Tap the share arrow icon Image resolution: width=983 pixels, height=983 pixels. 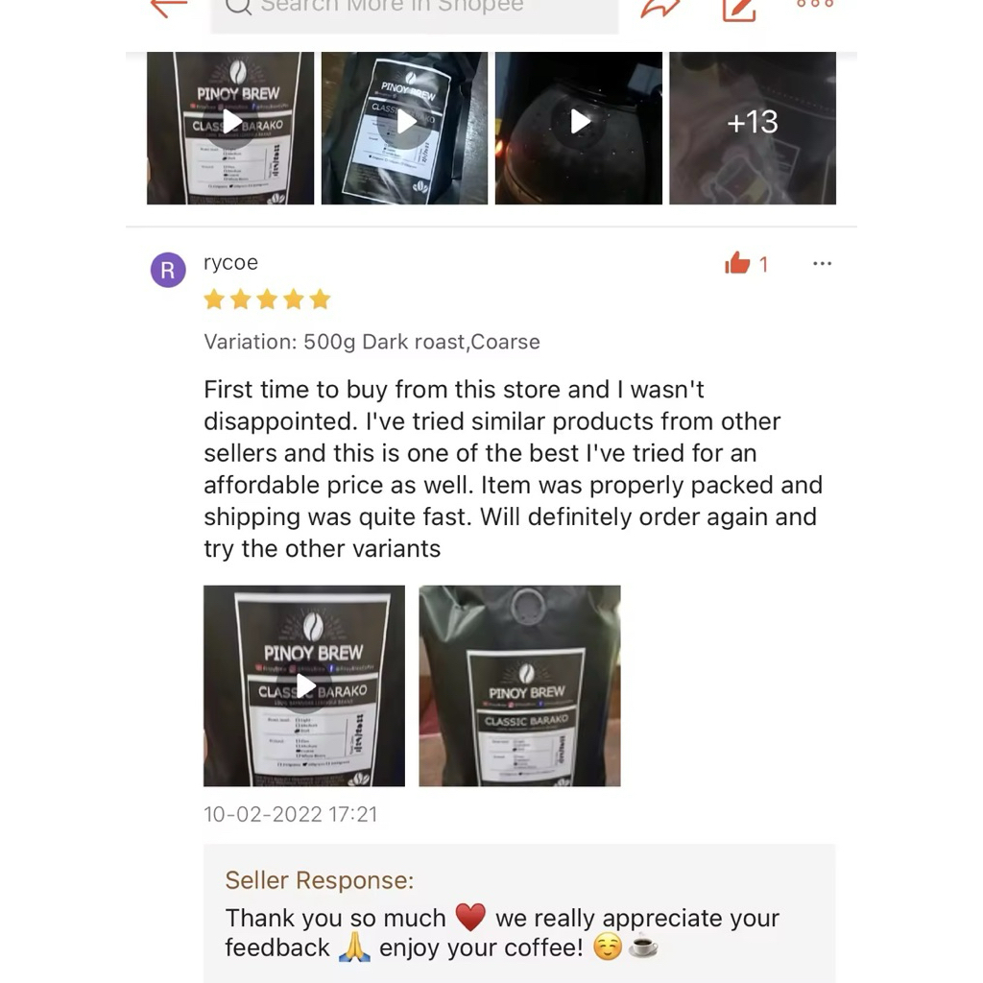(x=659, y=8)
